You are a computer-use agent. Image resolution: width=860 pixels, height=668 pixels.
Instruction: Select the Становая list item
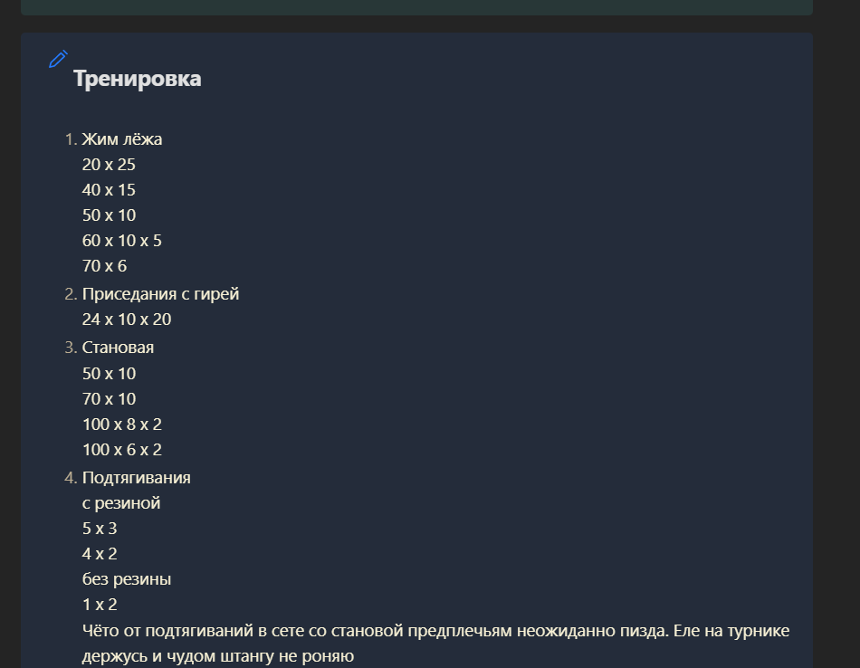[118, 348]
